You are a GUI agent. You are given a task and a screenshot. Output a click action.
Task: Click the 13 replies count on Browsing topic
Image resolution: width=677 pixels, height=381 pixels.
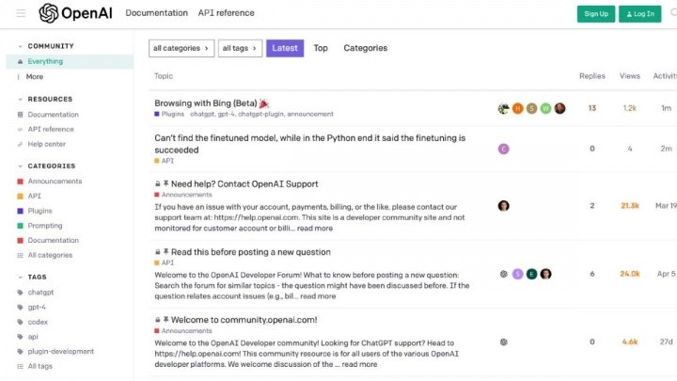click(x=592, y=108)
